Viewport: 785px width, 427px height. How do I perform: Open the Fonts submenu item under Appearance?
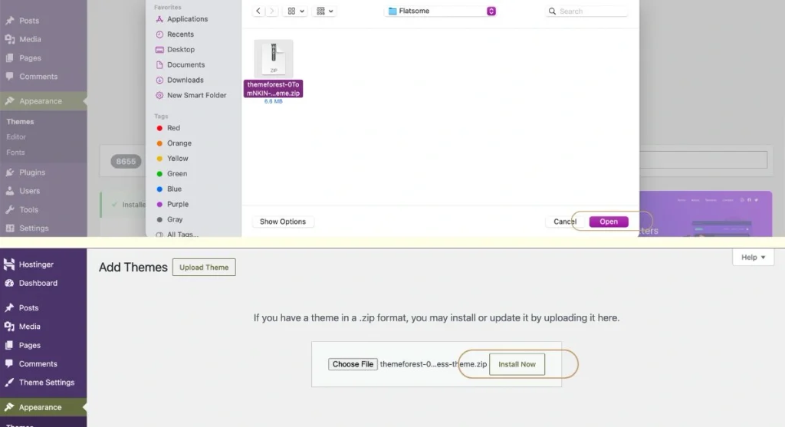[15, 153]
